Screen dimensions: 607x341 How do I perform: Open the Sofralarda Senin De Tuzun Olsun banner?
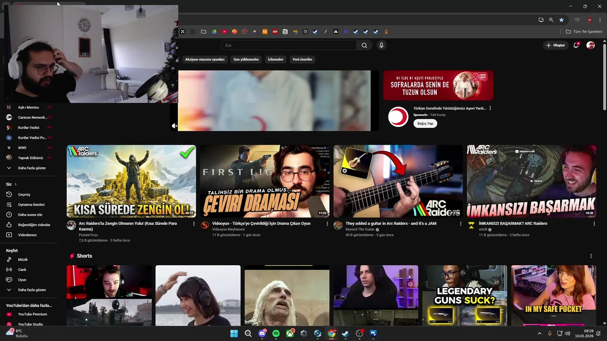coord(438,86)
